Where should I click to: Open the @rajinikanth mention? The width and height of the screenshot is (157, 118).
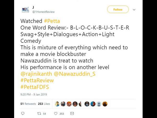[36, 74]
